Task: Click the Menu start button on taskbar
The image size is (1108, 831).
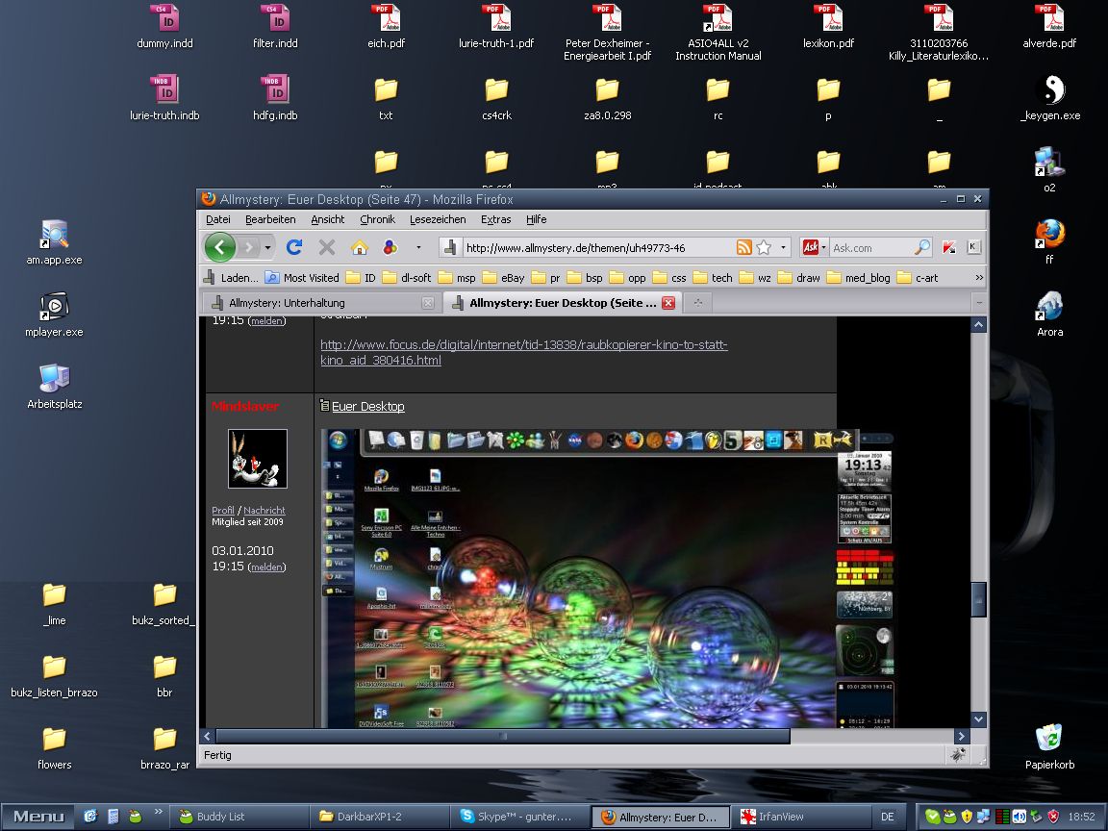Action: coord(38,817)
